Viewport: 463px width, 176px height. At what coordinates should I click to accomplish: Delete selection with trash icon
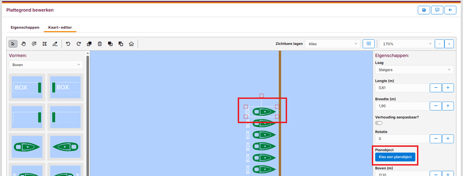point(100,44)
